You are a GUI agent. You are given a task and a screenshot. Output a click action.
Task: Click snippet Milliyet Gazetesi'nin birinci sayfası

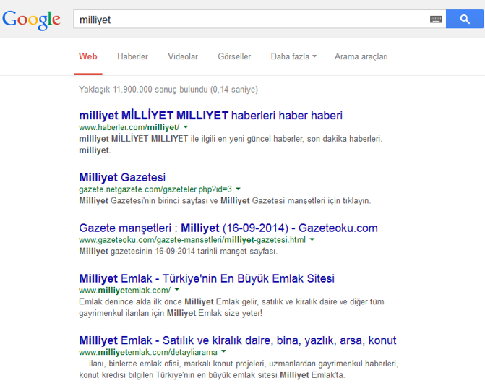tap(225, 200)
